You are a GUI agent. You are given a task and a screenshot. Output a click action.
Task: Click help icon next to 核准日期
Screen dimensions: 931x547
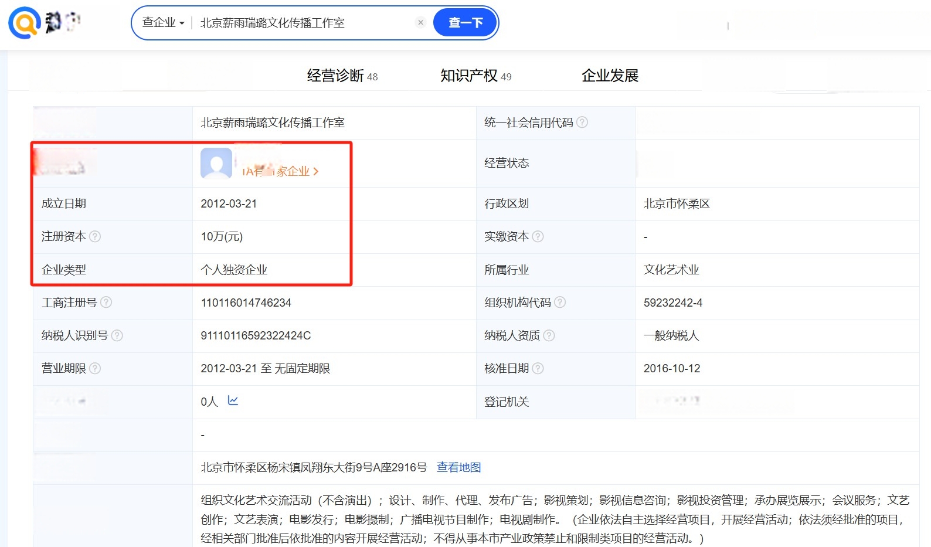click(538, 368)
